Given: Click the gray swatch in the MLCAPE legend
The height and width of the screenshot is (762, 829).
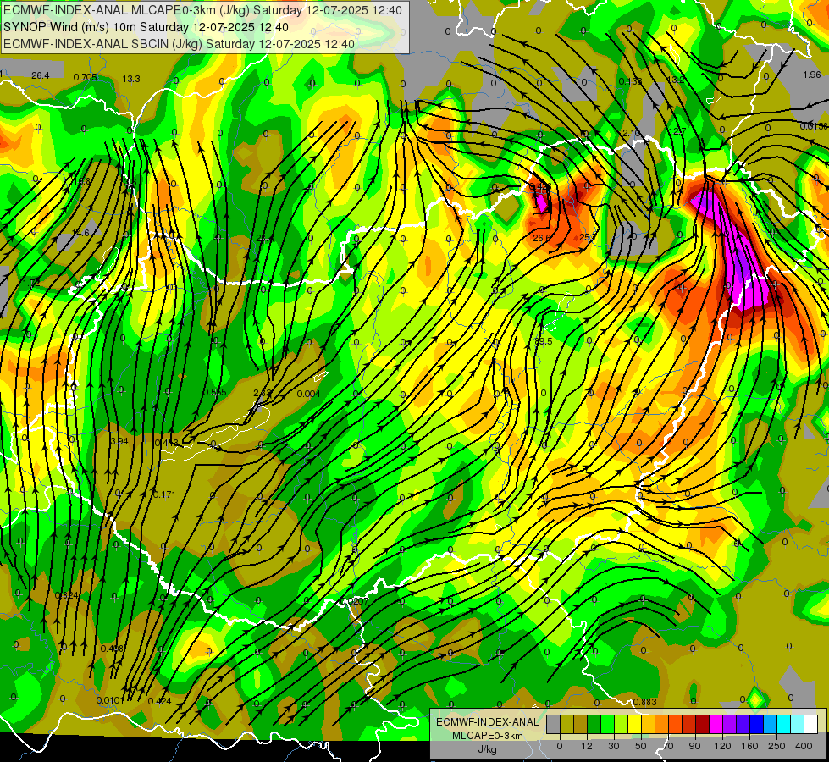Looking at the screenshot, I should point(554,725).
